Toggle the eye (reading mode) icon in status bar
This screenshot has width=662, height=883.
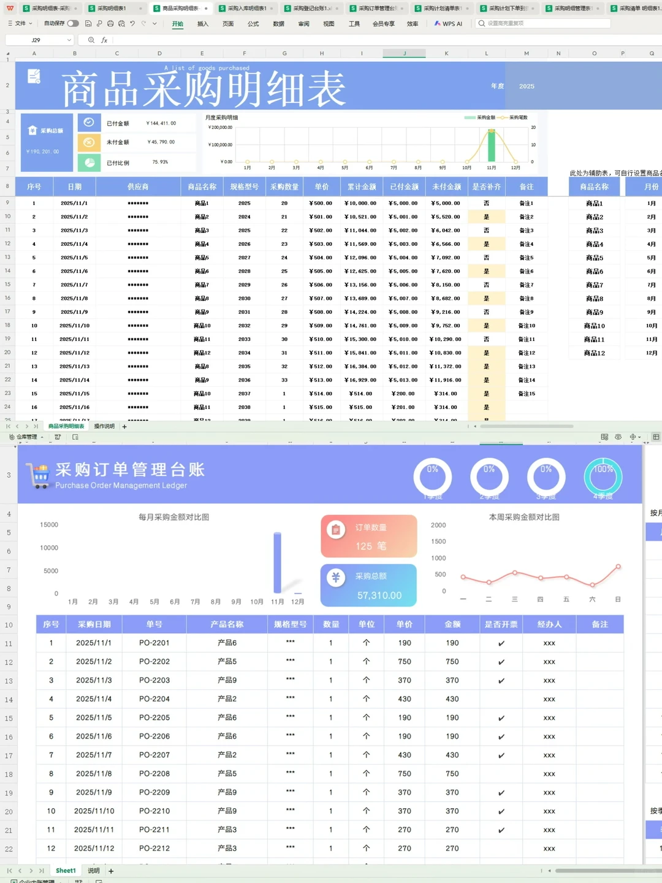(618, 437)
